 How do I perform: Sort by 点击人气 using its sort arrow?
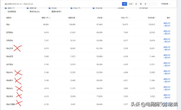pos(129,18)
